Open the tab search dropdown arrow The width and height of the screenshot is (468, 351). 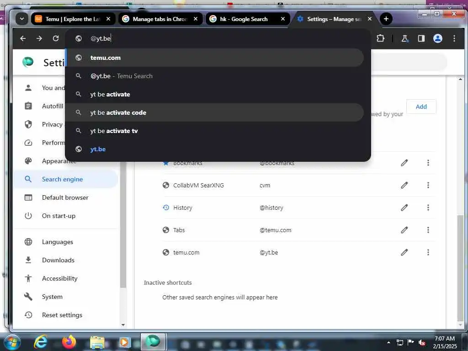pos(22,19)
